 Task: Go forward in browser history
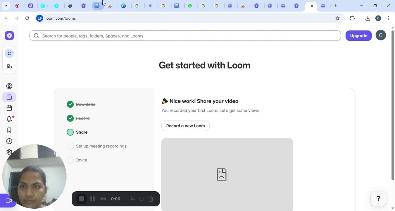(x=17, y=18)
